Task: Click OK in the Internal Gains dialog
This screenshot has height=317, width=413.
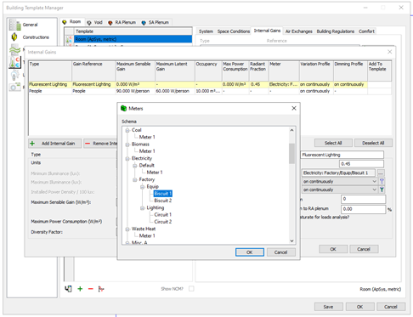Action: 333,249
